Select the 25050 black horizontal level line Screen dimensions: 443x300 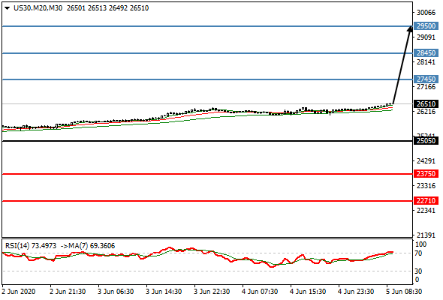point(207,141)
